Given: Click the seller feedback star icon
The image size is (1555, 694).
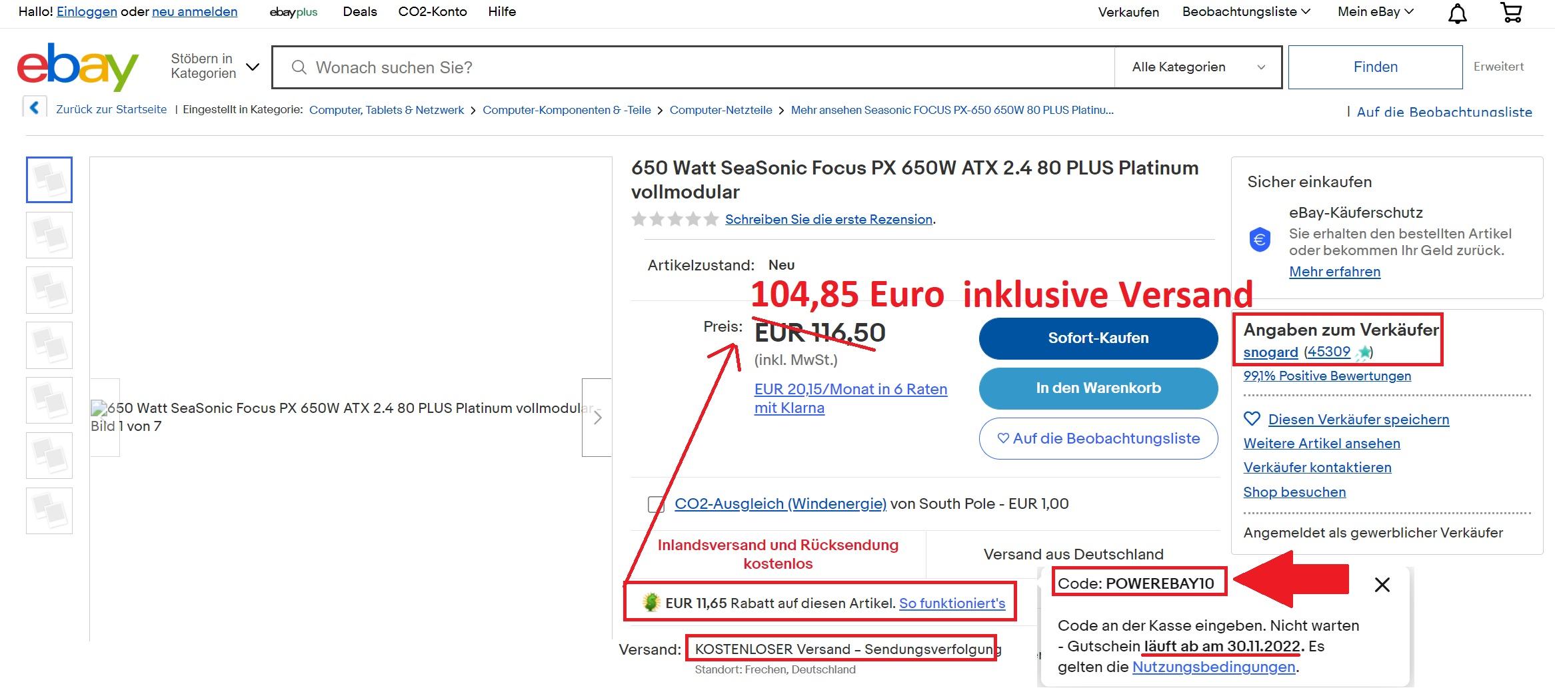Looking at the screenshot, I should click(1363, 352).
